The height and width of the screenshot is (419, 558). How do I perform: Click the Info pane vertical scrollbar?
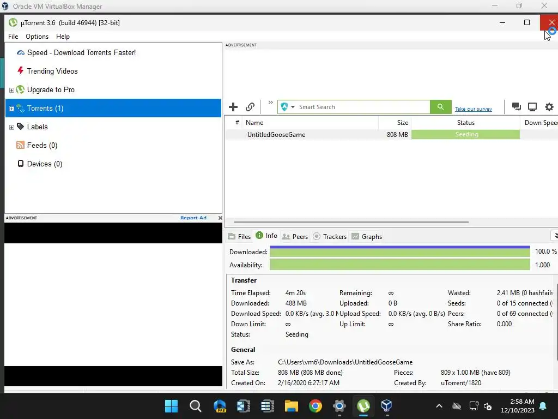[556, 322]
